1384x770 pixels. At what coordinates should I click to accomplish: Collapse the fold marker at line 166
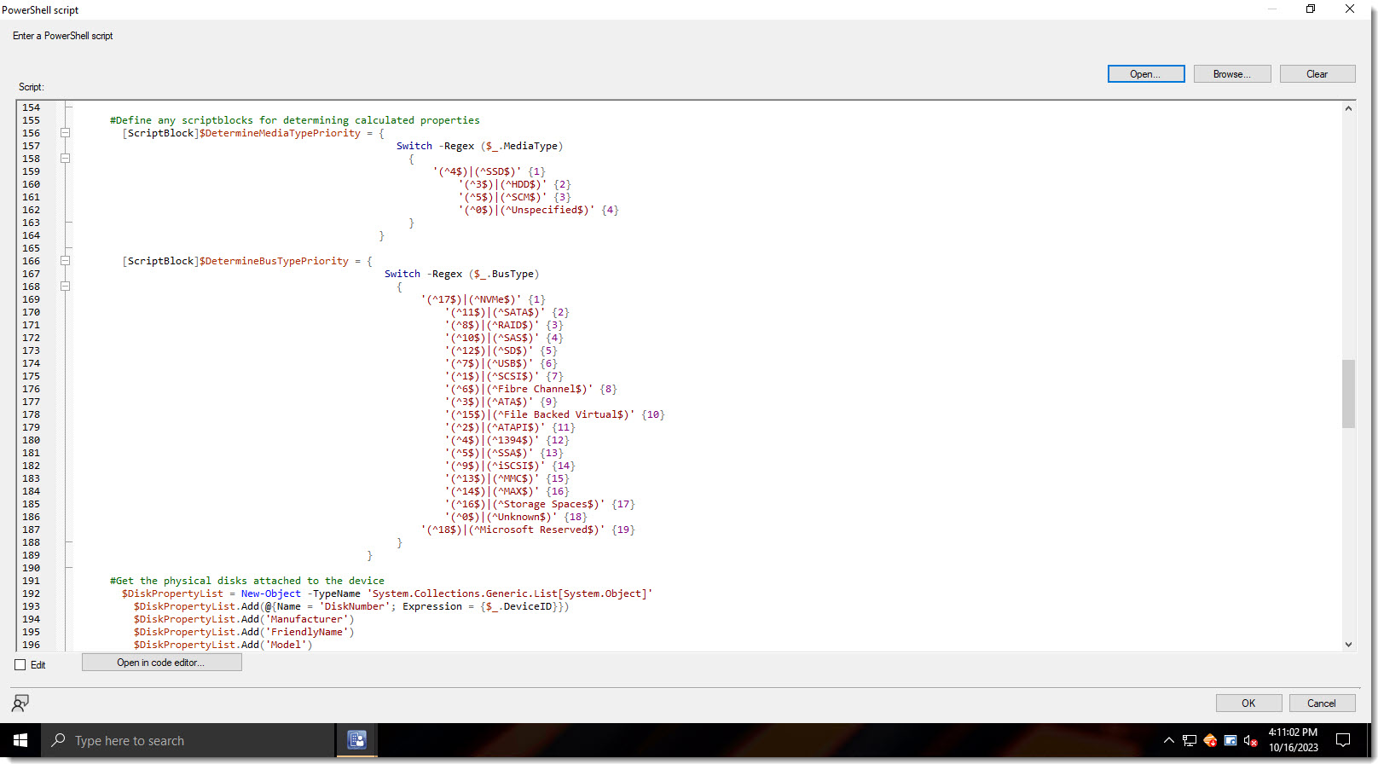coord(65,261)
